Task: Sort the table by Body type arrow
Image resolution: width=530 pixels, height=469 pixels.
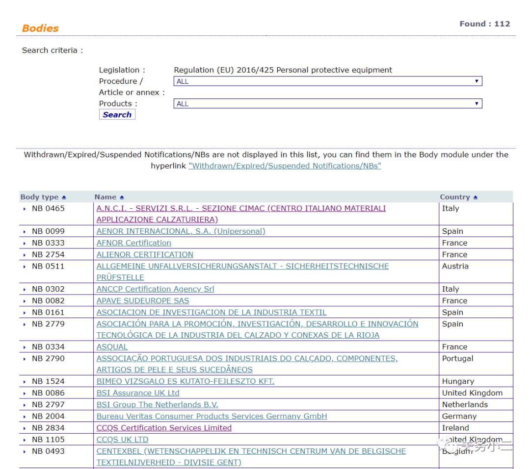Action: pos(64,197)
